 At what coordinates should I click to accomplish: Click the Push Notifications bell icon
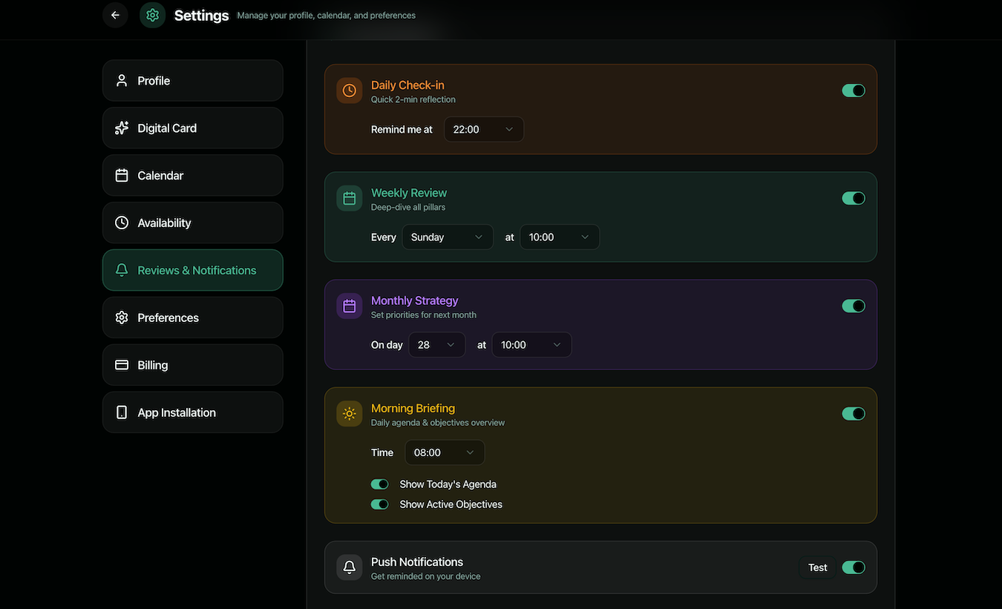(x=349, y=567)
